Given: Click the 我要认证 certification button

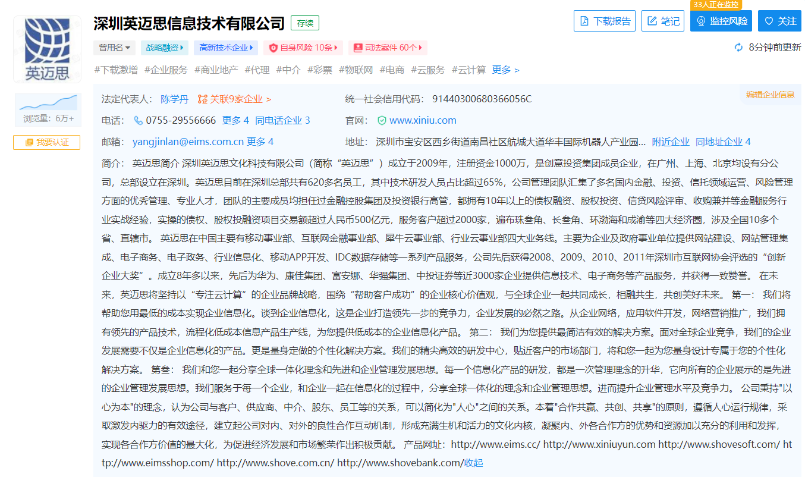Looking at the screenshot, I should click(47, 142).
